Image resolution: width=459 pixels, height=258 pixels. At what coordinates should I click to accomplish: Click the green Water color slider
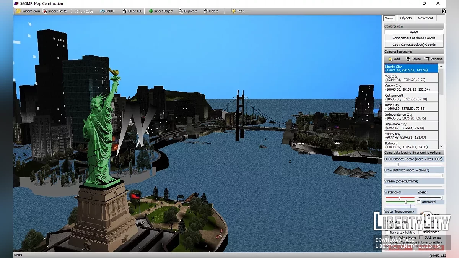point(400,202)
